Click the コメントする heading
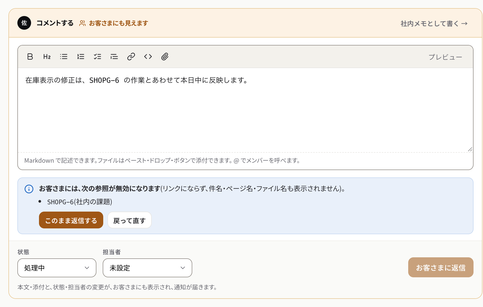Image resolution: width=483 pixels, height=307 pixels. pyautogui.click(x=55, y=23)
